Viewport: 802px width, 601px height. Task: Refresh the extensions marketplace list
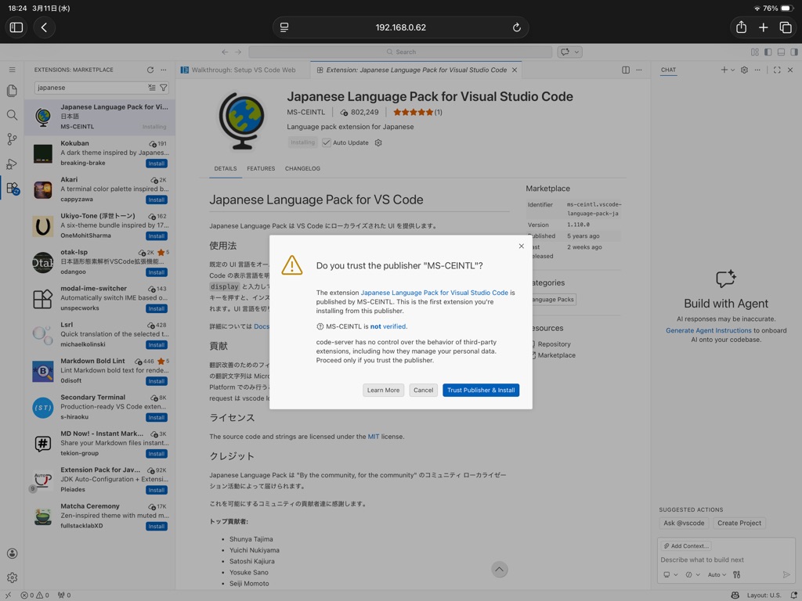click(150, 70)
